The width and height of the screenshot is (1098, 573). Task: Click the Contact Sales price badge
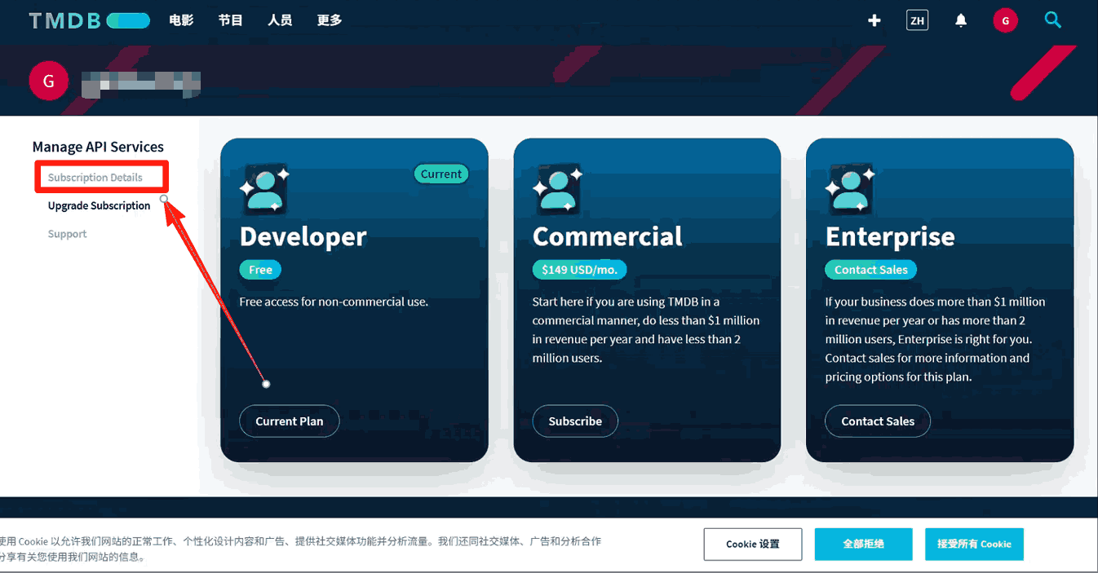point(871,270)
